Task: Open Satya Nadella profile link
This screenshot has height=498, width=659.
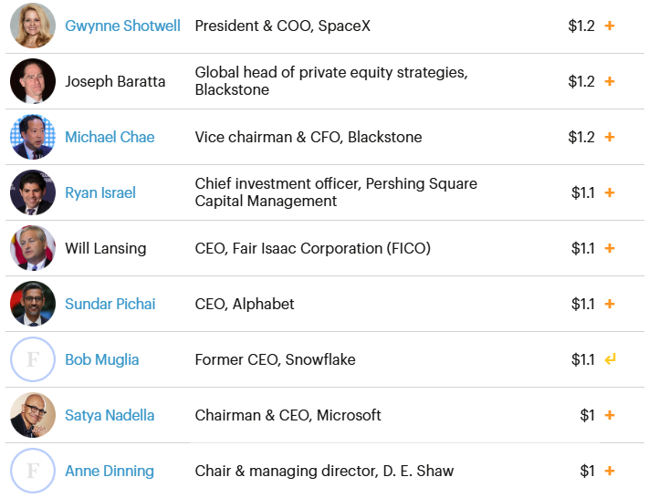Action: click(110, 415)
